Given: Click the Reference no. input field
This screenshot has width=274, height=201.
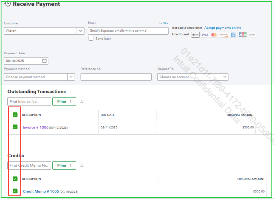Looking at the screenshot, I should pyautogui.click(x=116, y=77).
